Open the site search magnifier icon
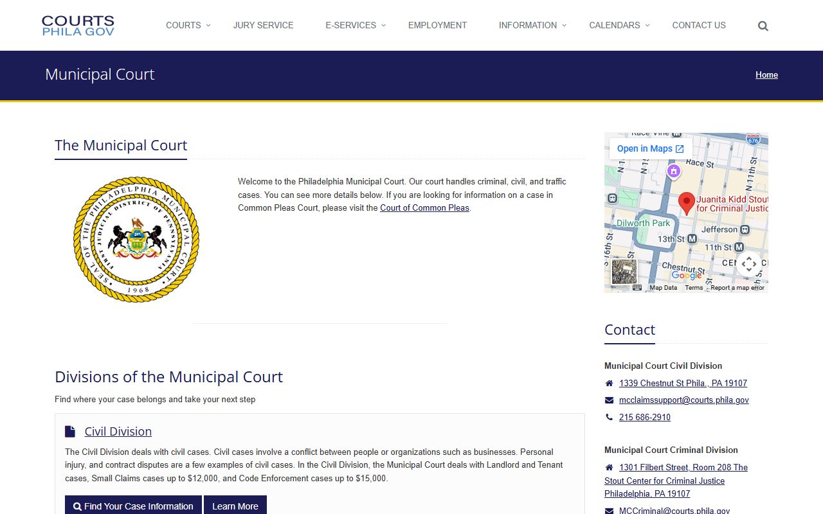Image resolution: width=823 pixels, height=514 pixels. pos(763,26)
